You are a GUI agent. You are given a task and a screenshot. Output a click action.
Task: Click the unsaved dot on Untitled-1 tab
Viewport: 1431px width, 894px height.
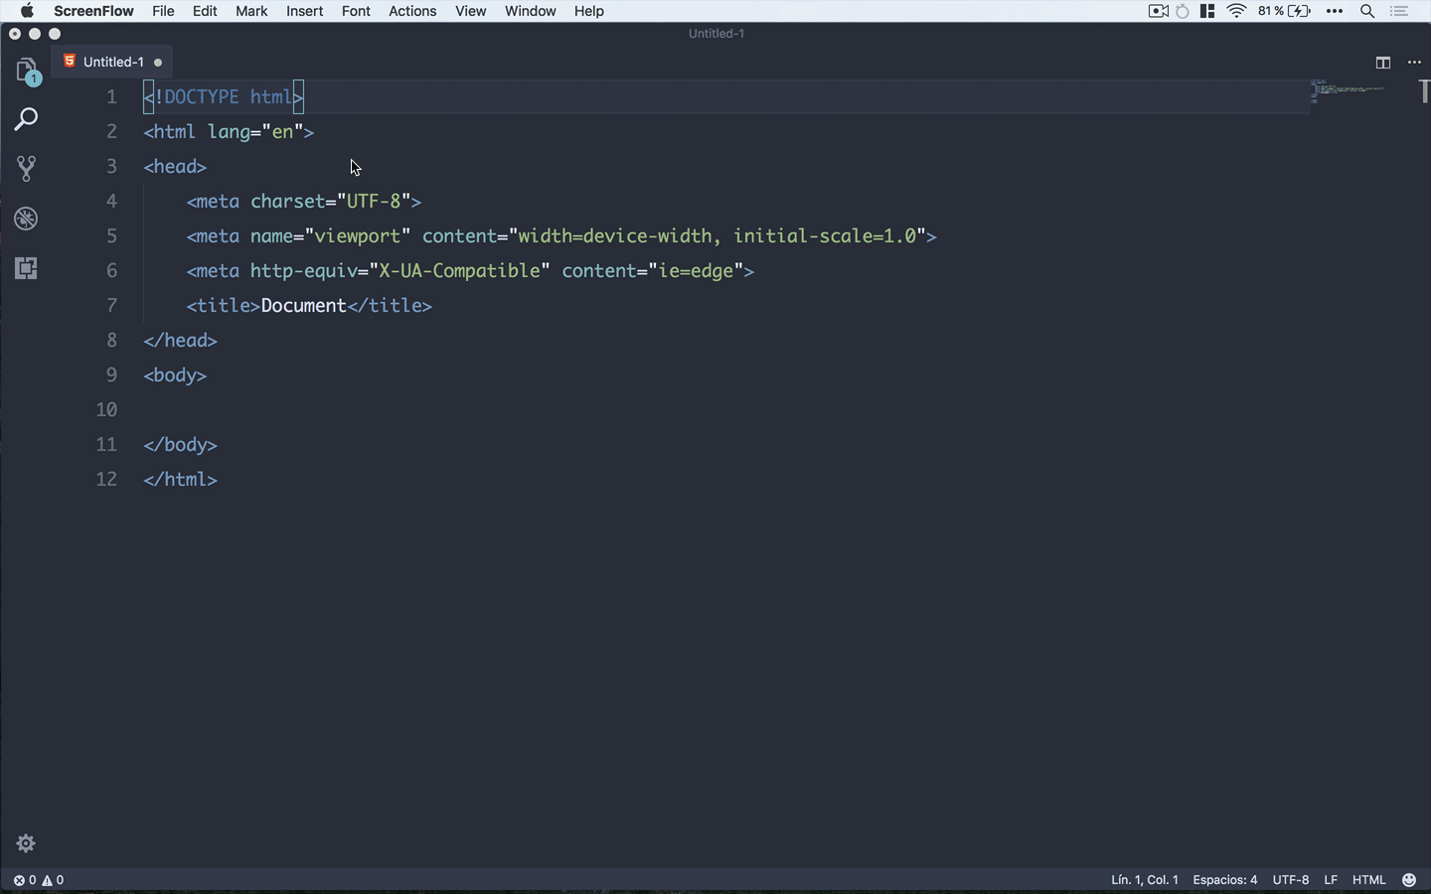158,63
